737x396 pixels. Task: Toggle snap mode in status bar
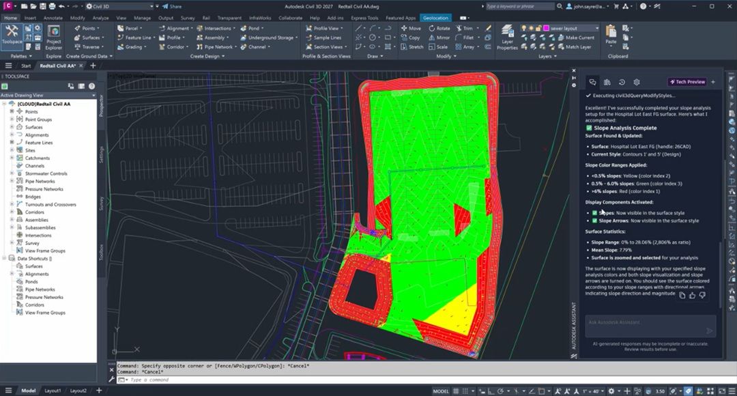(x=465, y=391)
